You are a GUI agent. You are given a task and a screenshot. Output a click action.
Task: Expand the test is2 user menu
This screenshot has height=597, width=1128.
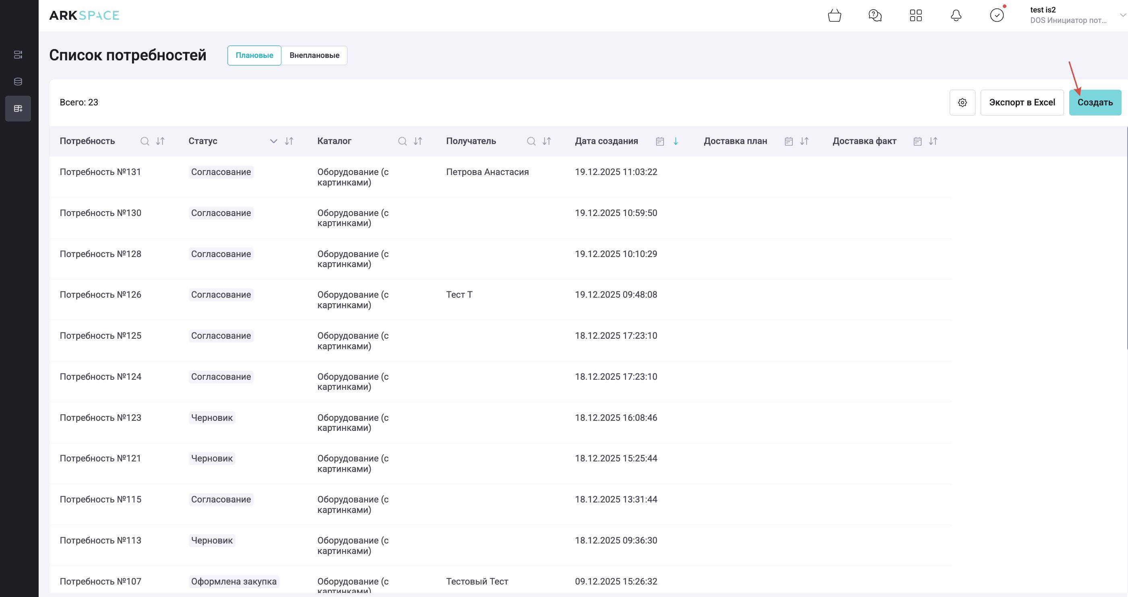(1122, 15)
